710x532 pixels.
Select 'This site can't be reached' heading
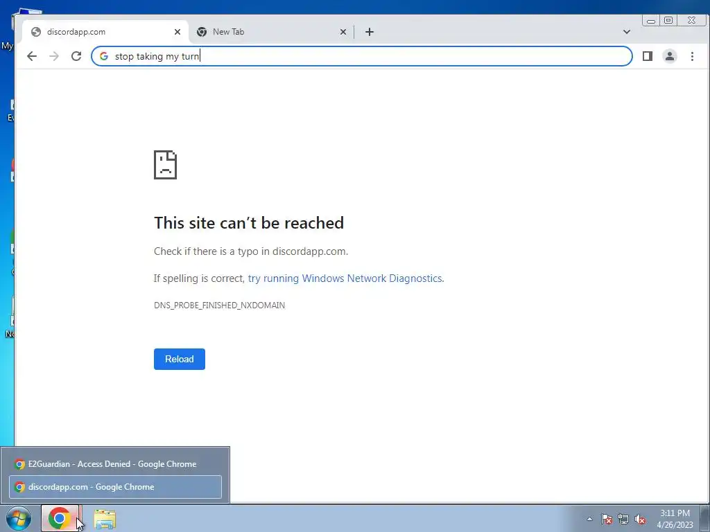pyautogui.click(x=249, y=222)
